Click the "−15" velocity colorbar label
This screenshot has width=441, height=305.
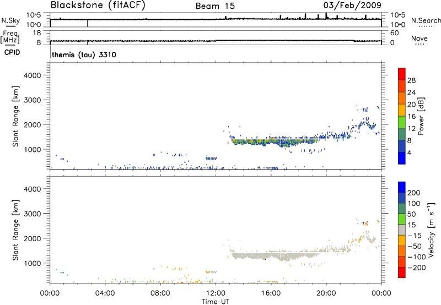(x=414, y=236)
